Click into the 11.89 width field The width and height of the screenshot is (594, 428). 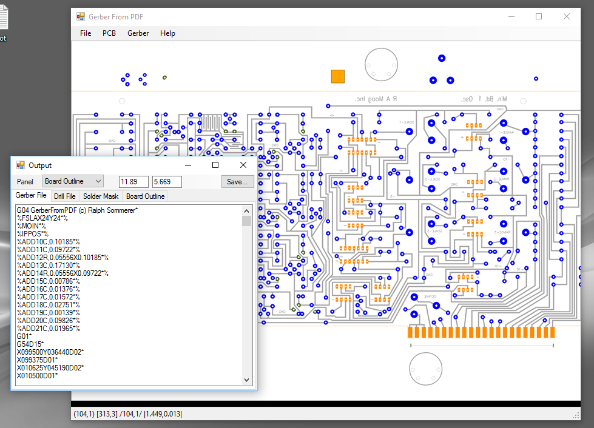coord(132,181)
